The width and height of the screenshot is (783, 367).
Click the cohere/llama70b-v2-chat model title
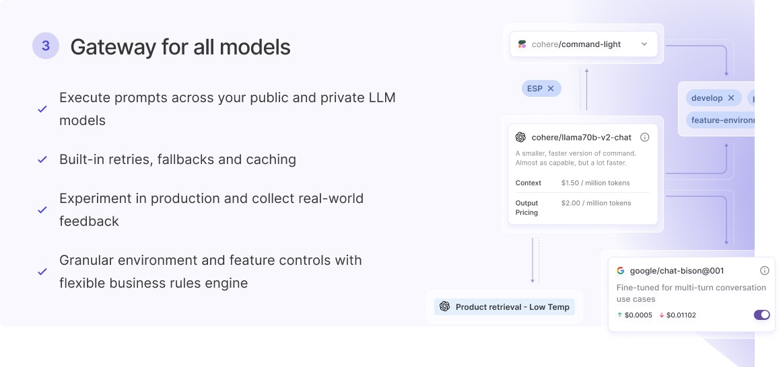tap(581, 137)
